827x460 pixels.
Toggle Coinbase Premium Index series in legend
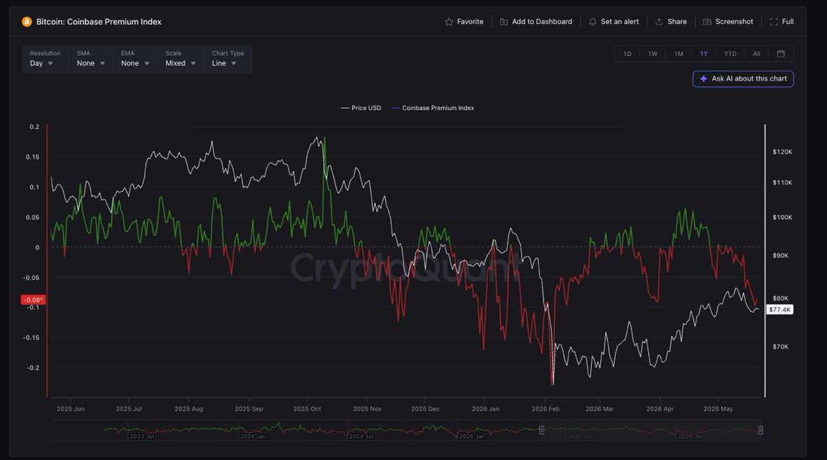point(432,108)
